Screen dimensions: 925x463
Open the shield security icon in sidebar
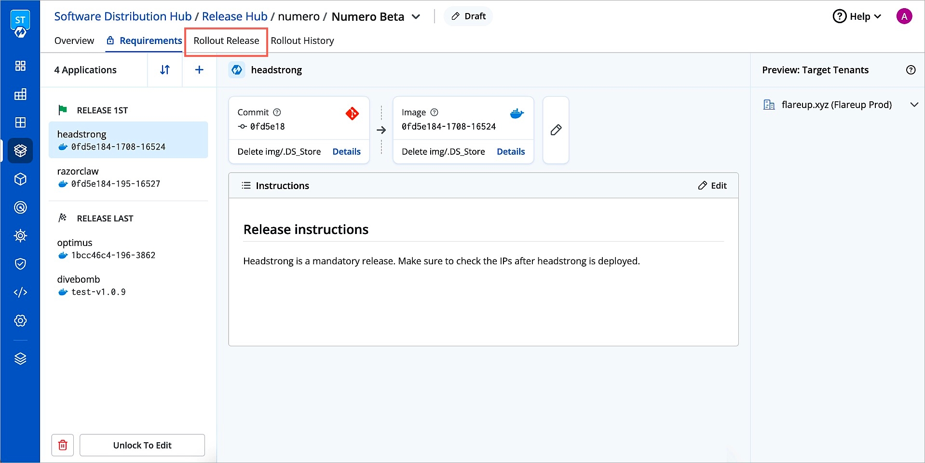[x=20, y=264]
